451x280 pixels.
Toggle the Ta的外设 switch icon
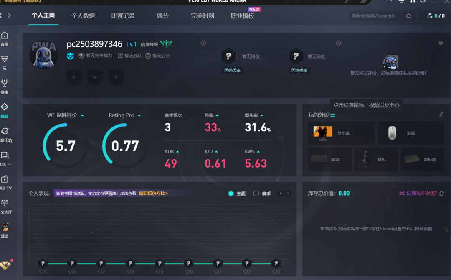coord(333,115)
